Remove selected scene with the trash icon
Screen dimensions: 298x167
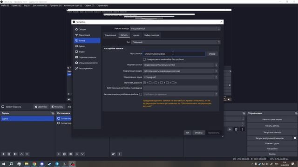9,154
